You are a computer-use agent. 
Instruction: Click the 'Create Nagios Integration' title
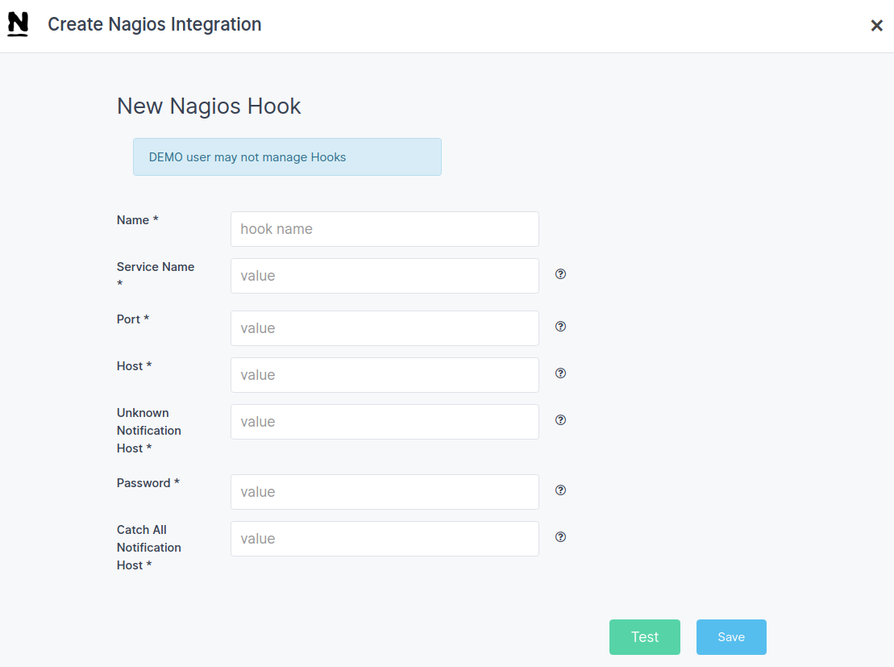[x=155, y=24]
